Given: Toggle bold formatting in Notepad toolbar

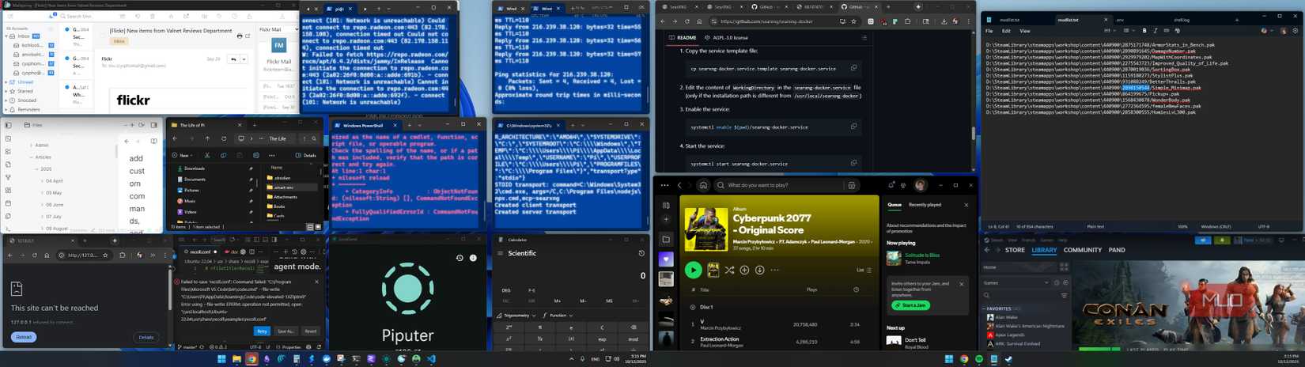Looking at the screenshot, I should pyautogui.click(x=1144, y=31).
